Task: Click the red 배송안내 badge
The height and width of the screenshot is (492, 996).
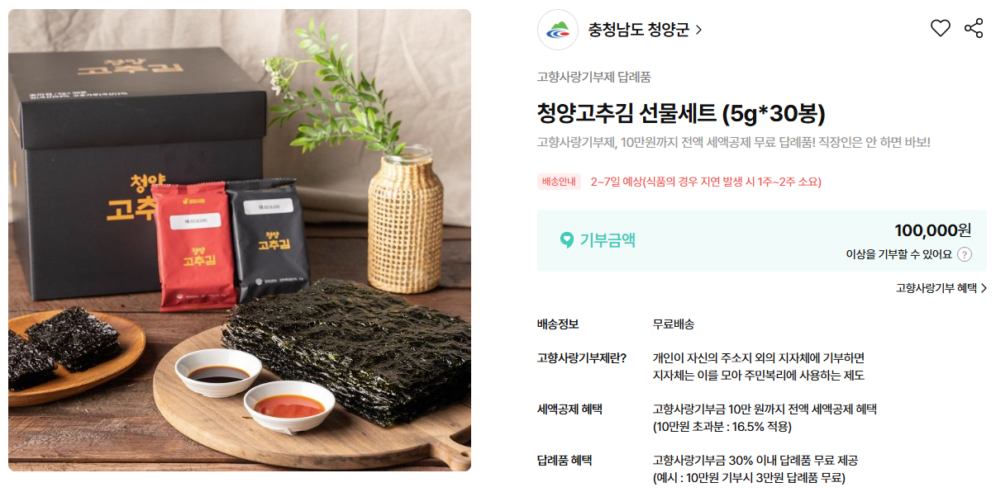Action: [x=560, y=182]
